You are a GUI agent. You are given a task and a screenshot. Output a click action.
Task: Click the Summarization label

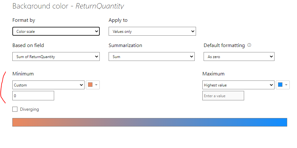tap(125, 45)
